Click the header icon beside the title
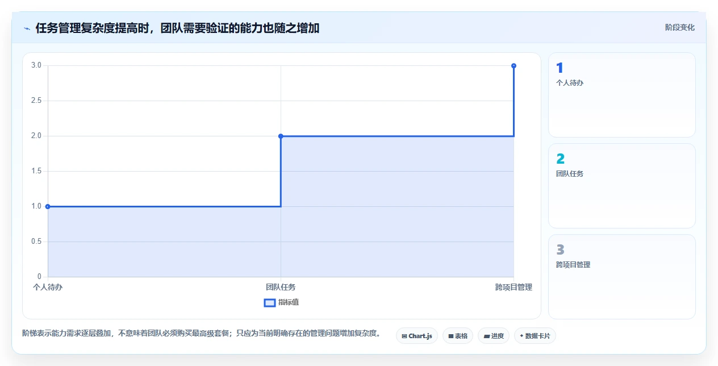 pyautogui.click(x=27, y=28)
